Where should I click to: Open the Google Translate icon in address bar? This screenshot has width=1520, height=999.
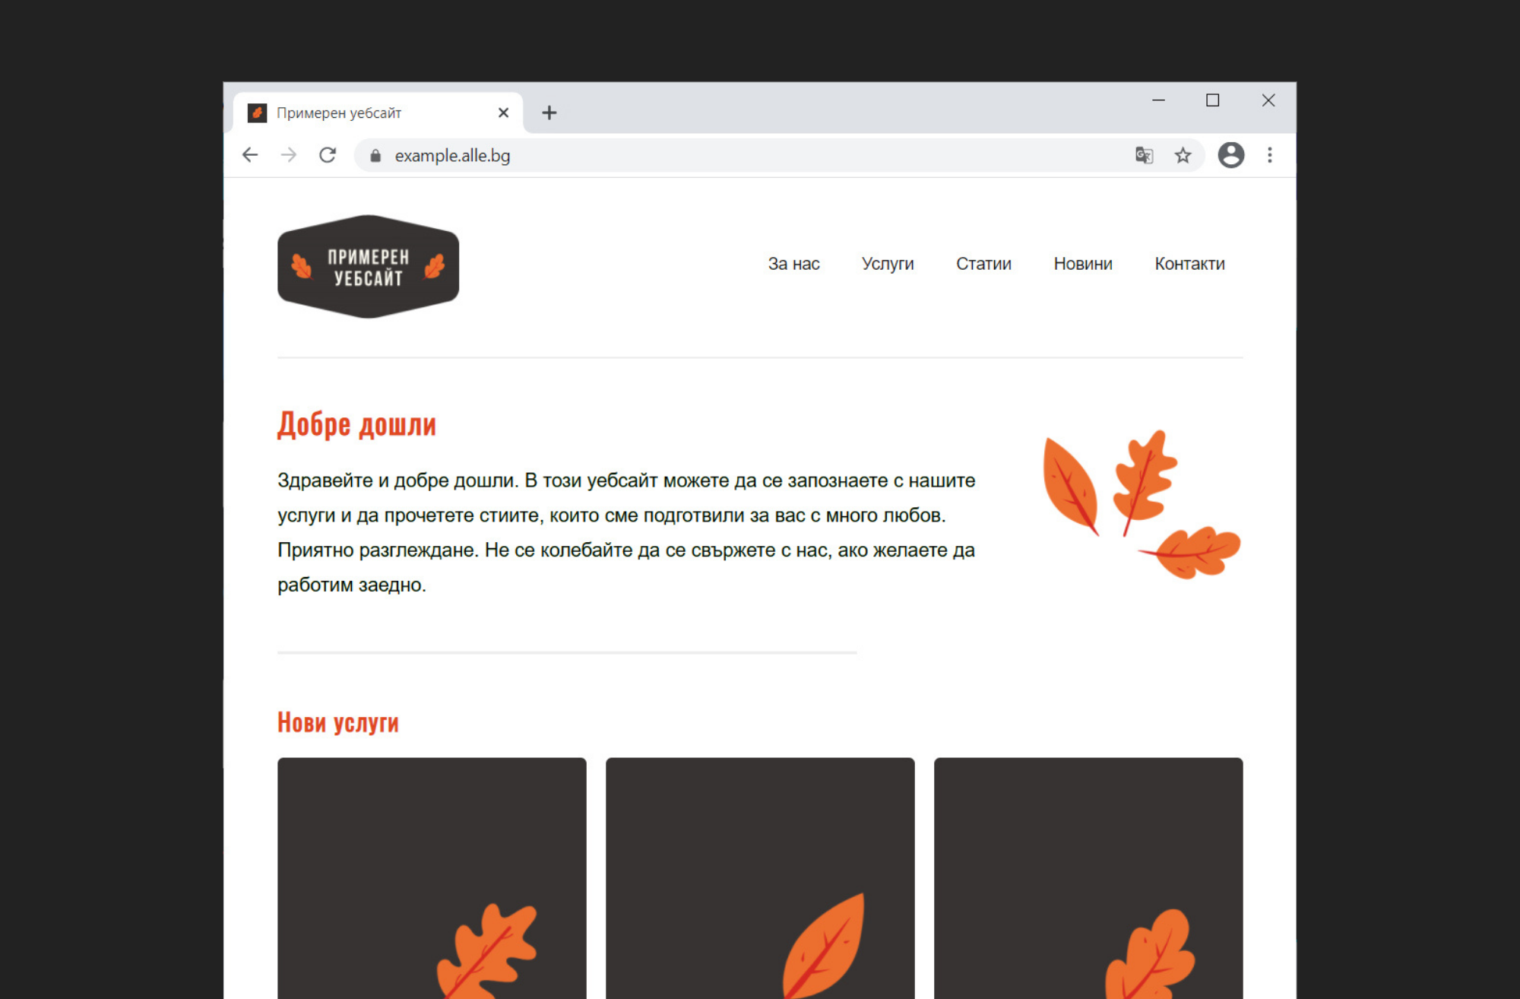point(1144,155)
